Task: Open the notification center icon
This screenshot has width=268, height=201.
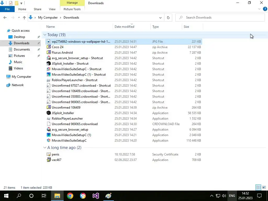Action: 259,196
